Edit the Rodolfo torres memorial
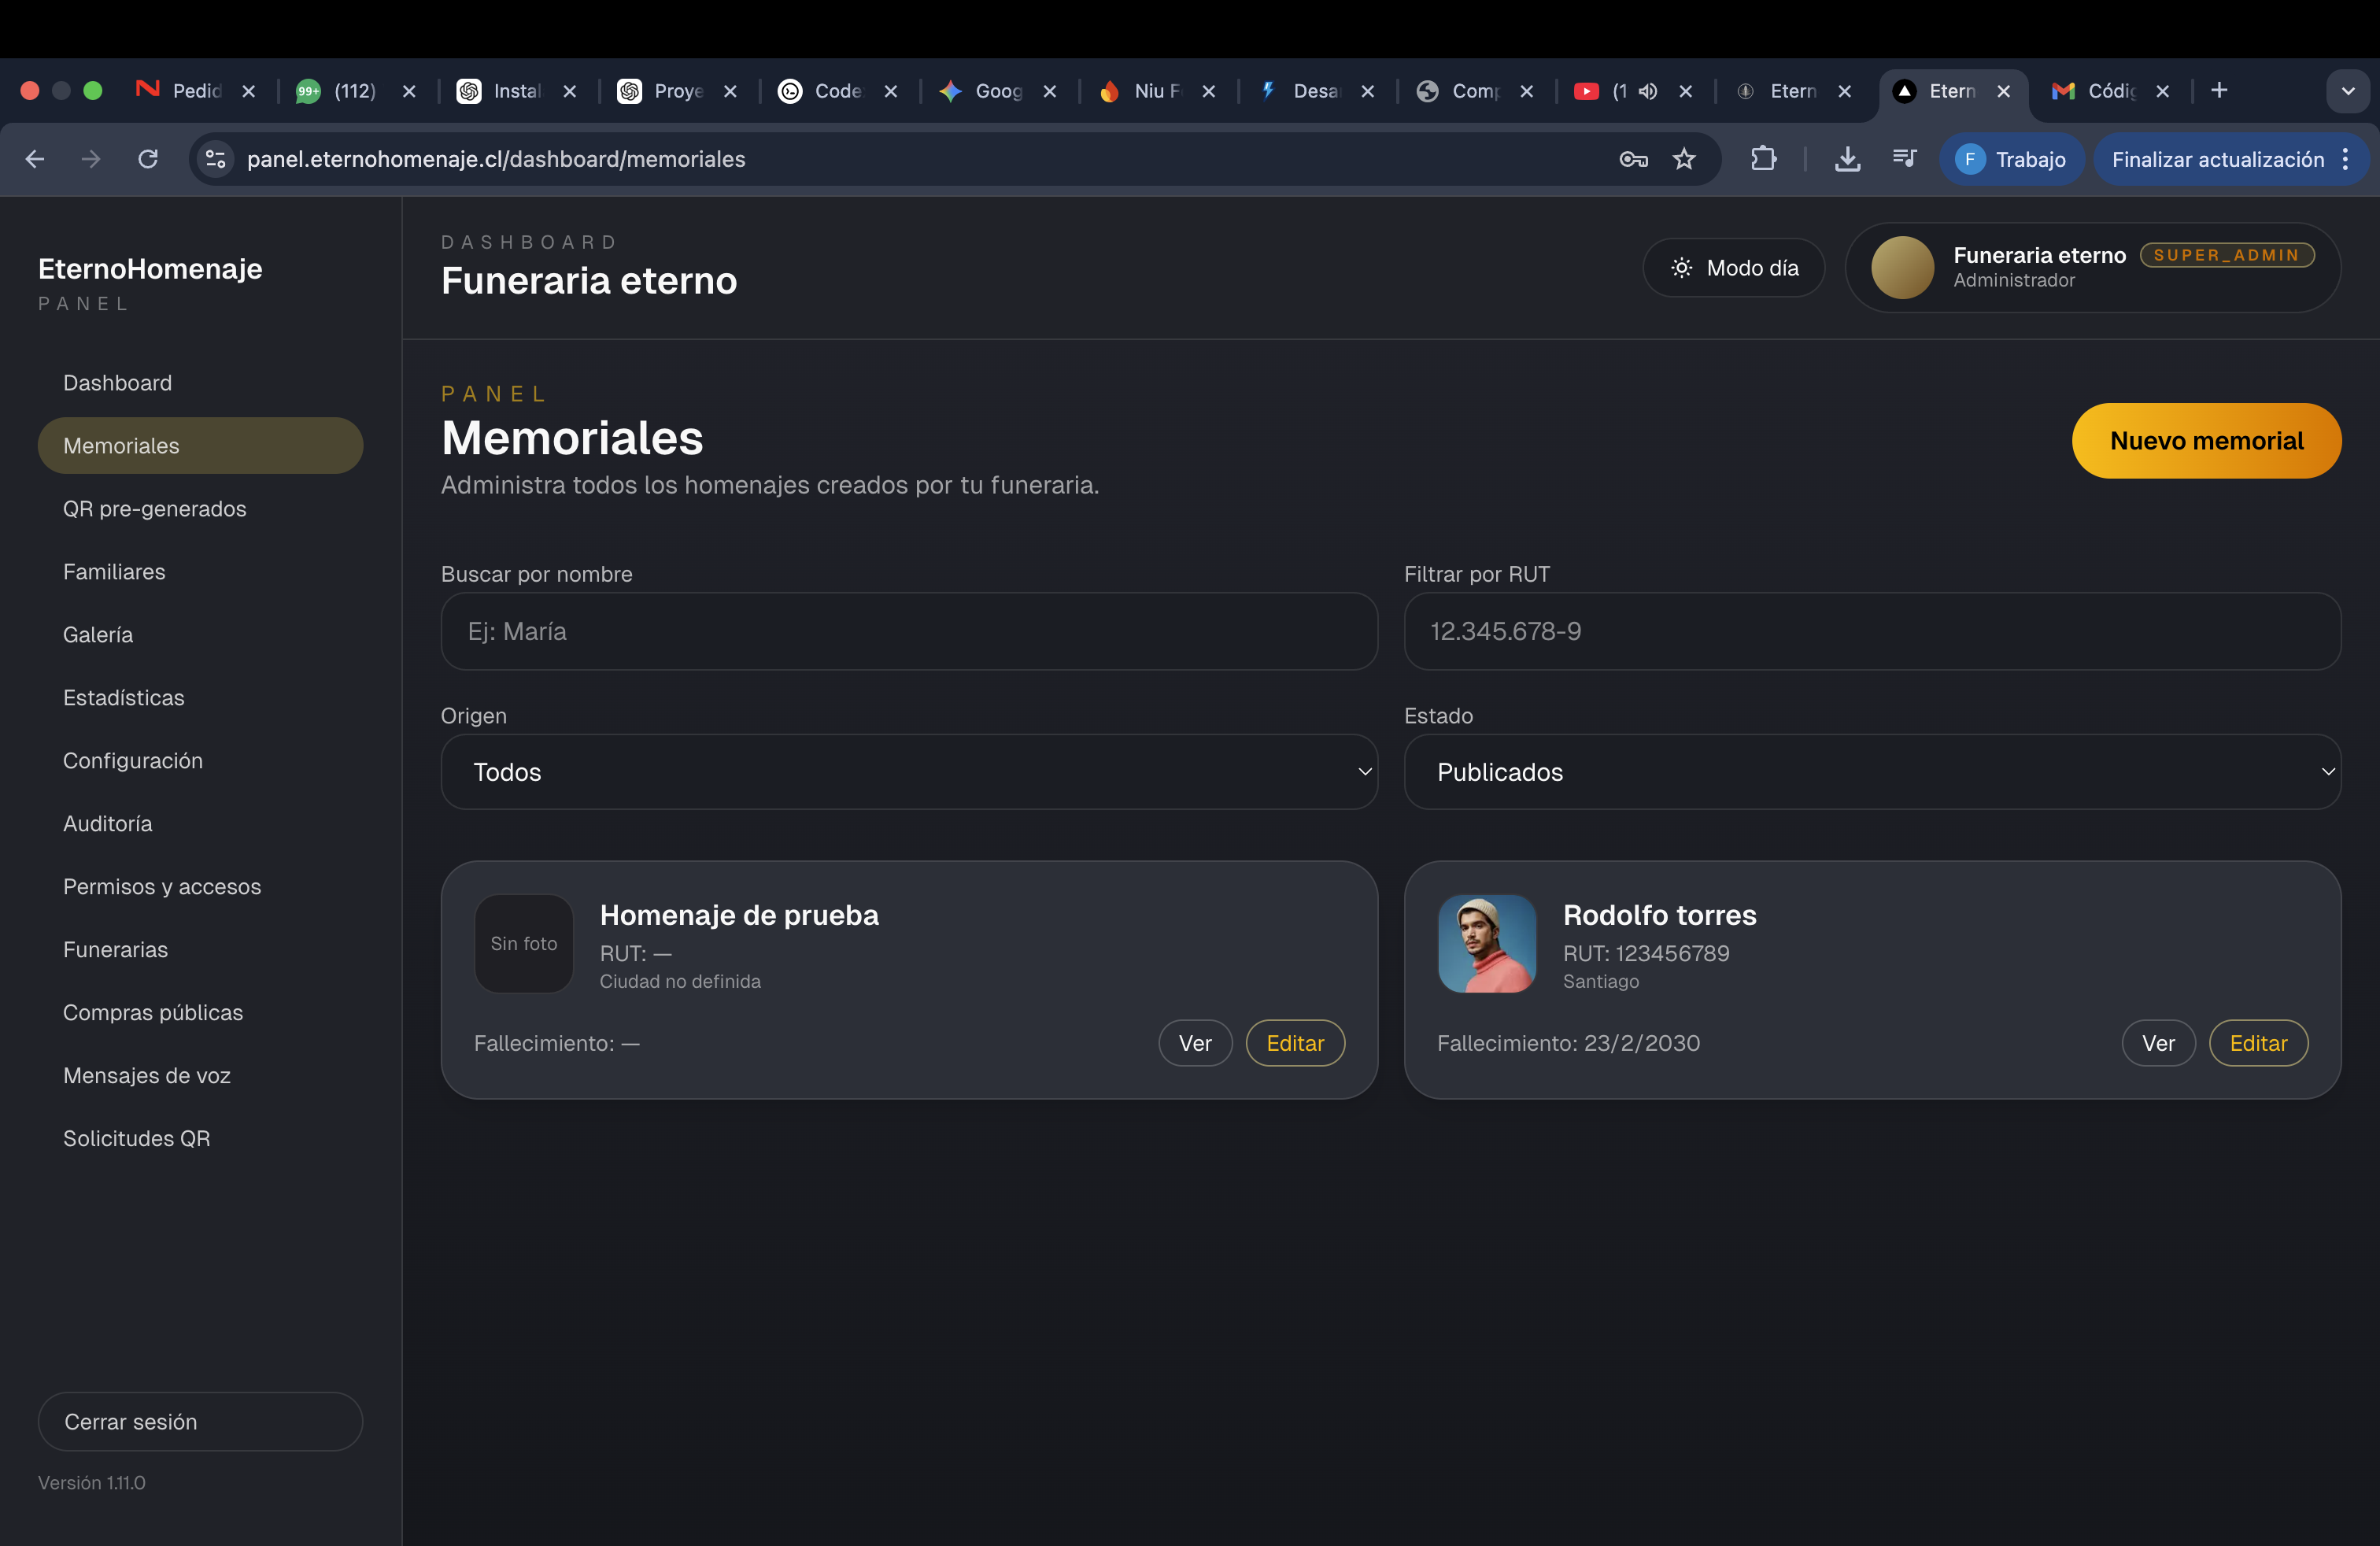This screenshot has width=2380, height=1546. point(2257,1043)
